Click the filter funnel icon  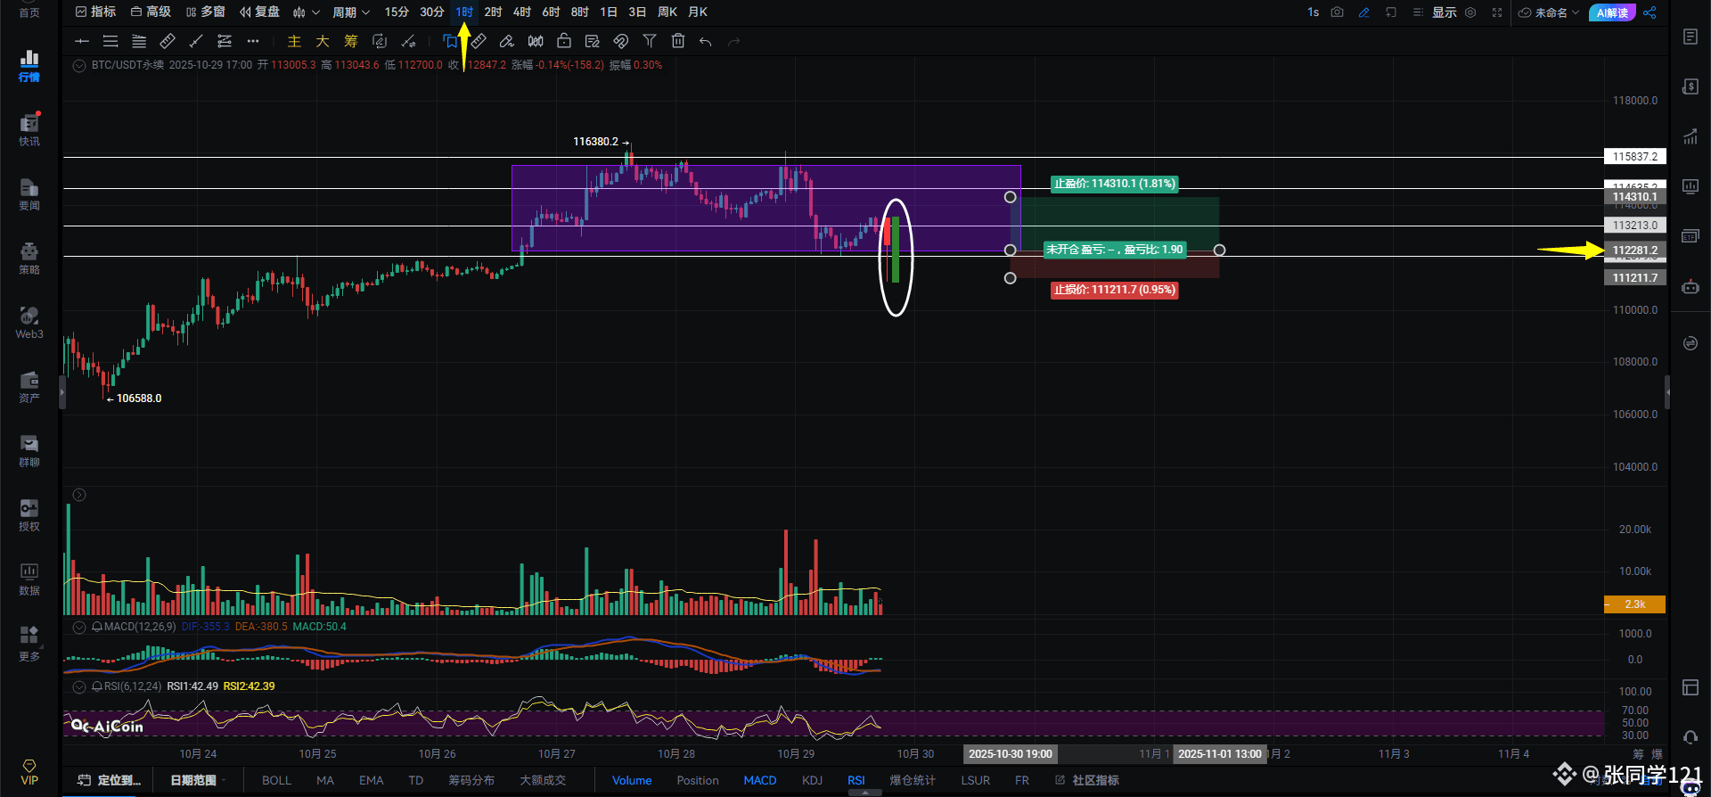[650, 41]
